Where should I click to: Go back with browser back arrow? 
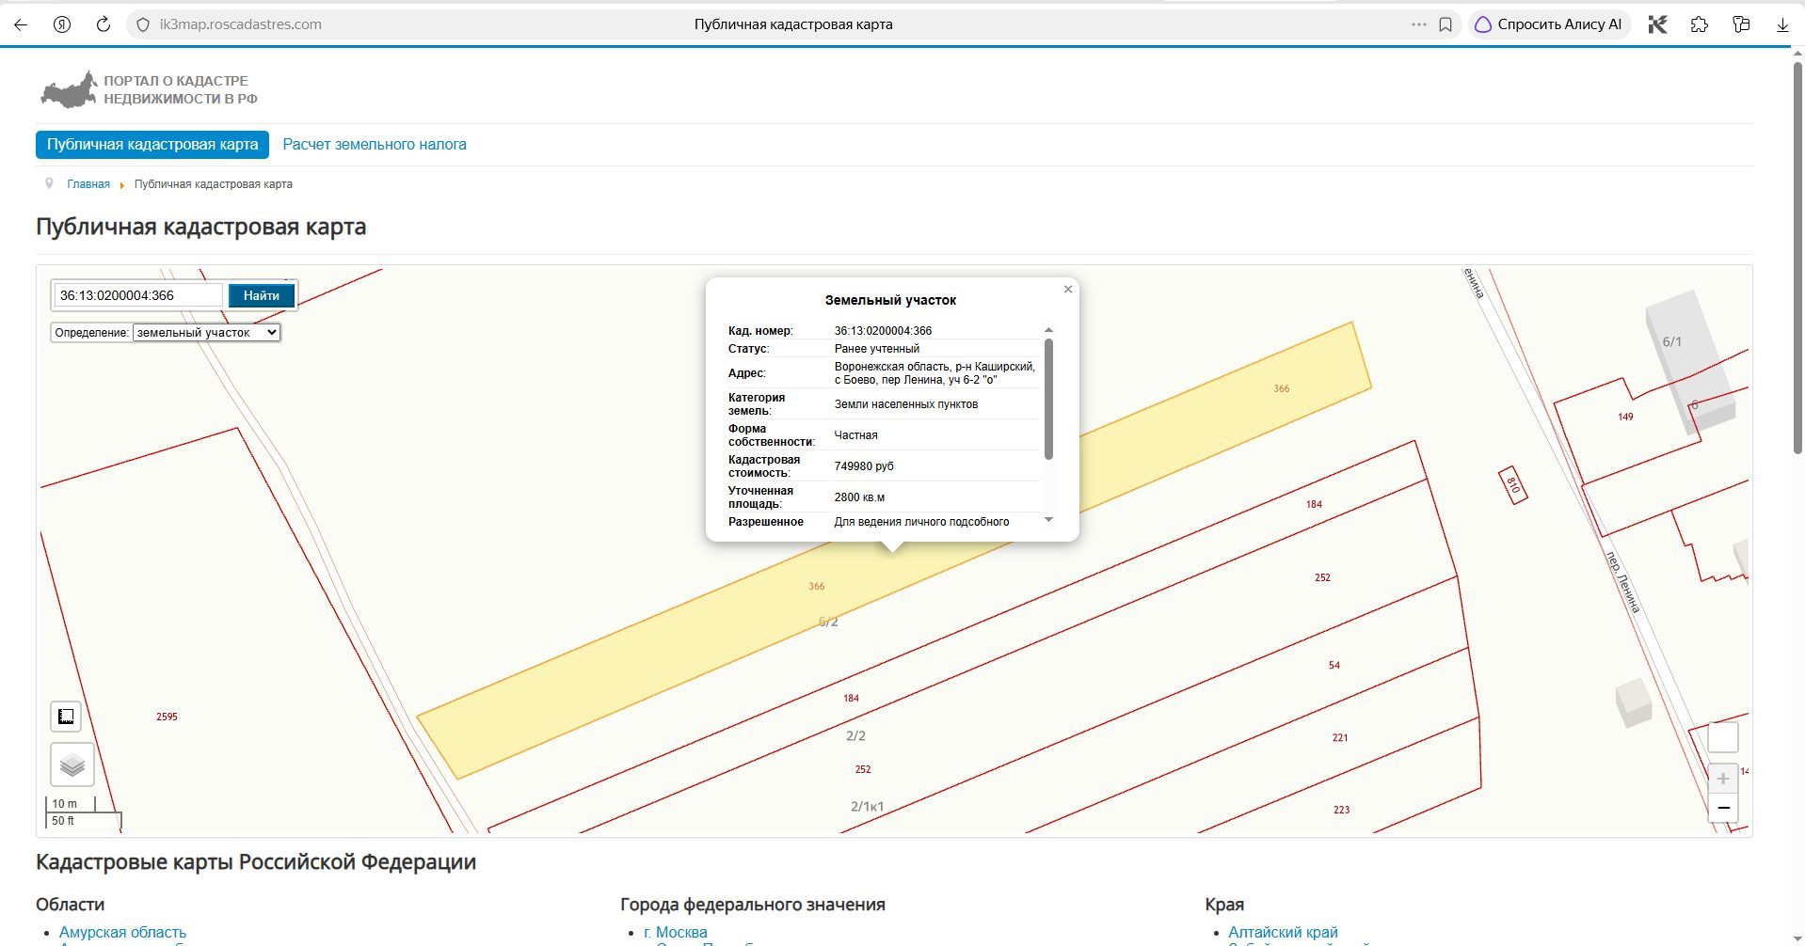coord(21,24)
